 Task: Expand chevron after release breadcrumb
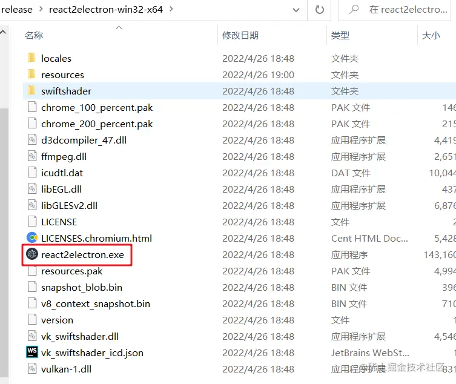[x=41, y=9]
